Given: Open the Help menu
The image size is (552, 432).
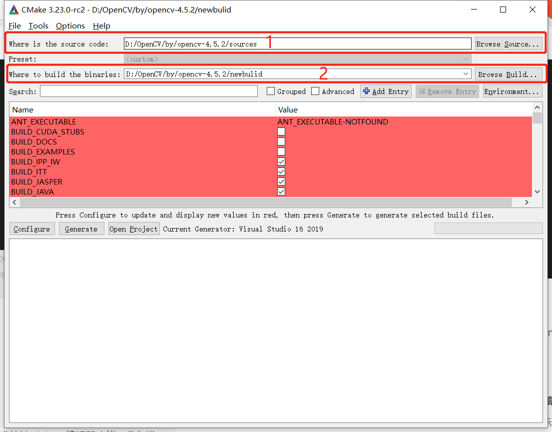Looking at the screenshot, I should click(x=101, y=25).
